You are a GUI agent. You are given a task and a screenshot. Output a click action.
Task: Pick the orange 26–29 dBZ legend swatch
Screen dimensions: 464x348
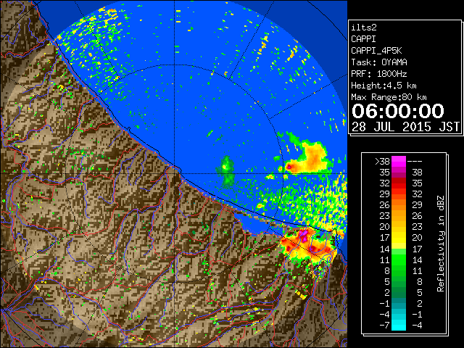[x=399, y=204]
